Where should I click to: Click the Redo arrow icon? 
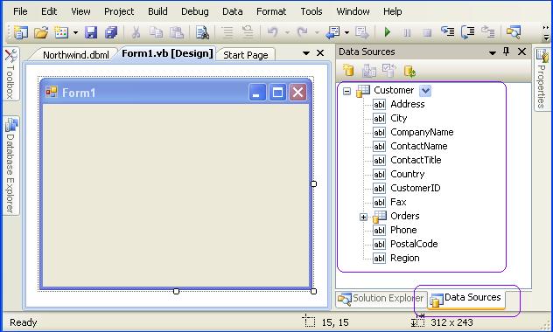pyautogui.click(x=302, y=32)
